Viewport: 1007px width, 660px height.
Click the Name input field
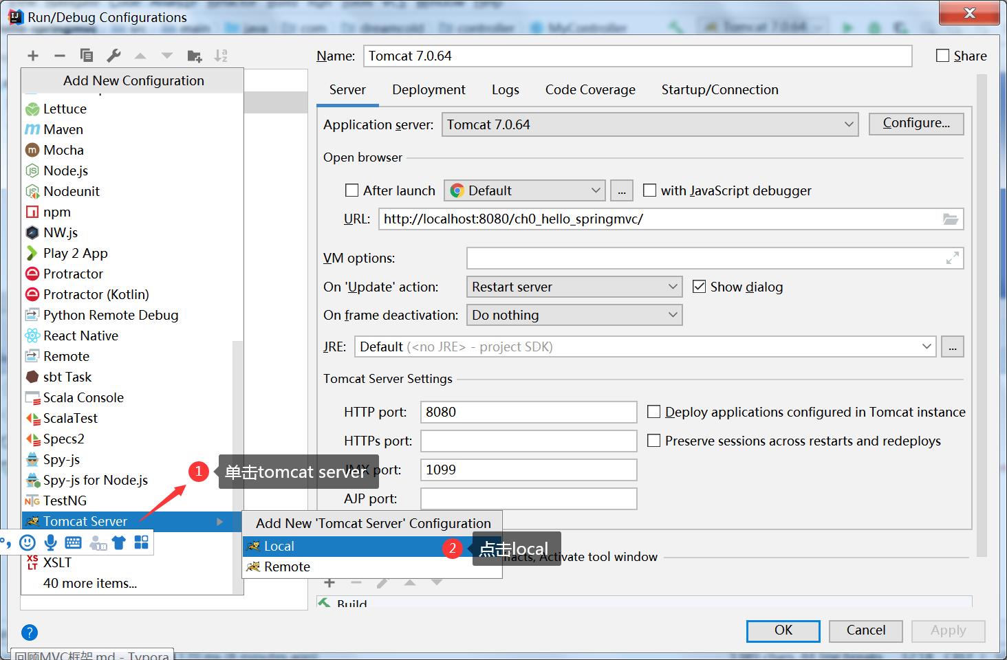click(638, 56)
